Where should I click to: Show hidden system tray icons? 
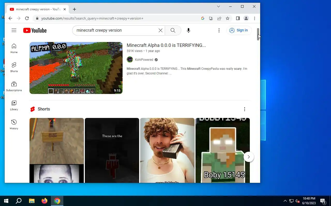pyautogui.click(x=285, y=201)
